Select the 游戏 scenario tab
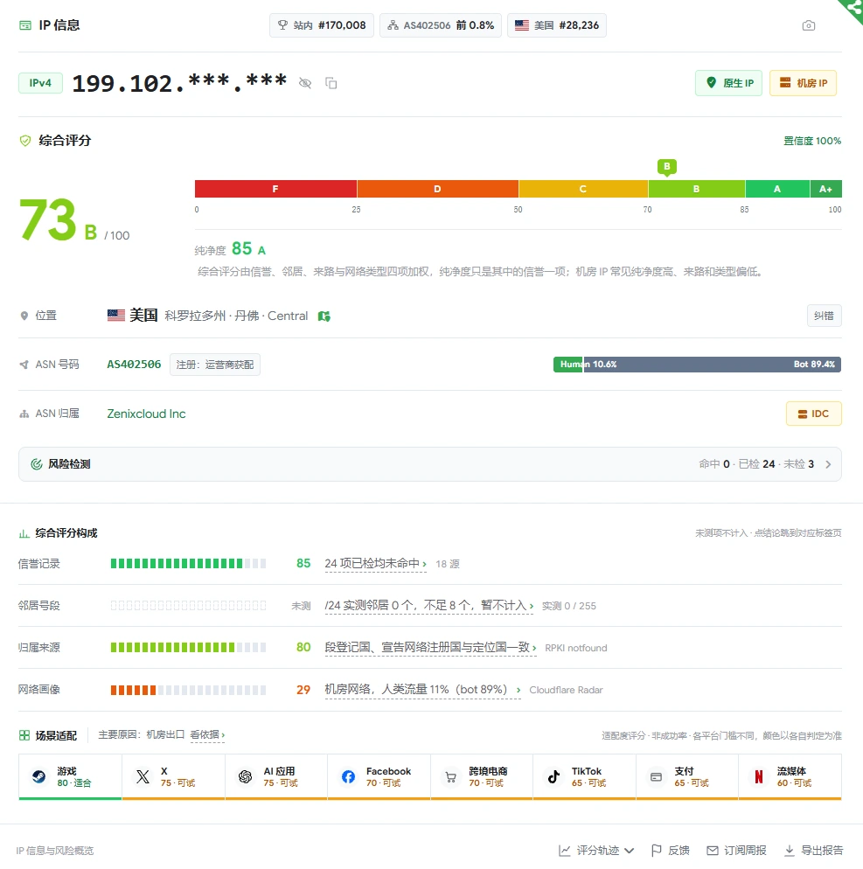The width and height of the screenshot is (863, 869). click(71, 777)
